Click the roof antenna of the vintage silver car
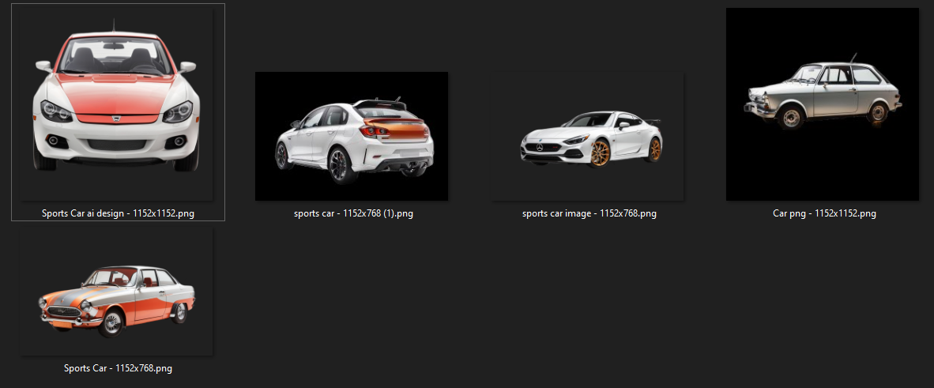This screenshot has width=934, height=388. (x=852, y=58)
